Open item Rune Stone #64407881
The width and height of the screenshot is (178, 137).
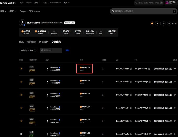[x=55, y=108]
